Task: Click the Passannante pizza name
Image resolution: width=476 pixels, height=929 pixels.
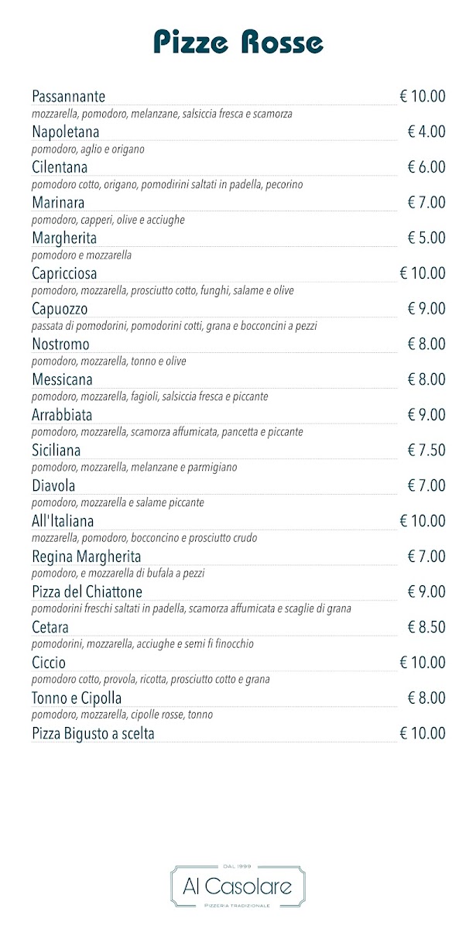Action: (x=68, y=96)
